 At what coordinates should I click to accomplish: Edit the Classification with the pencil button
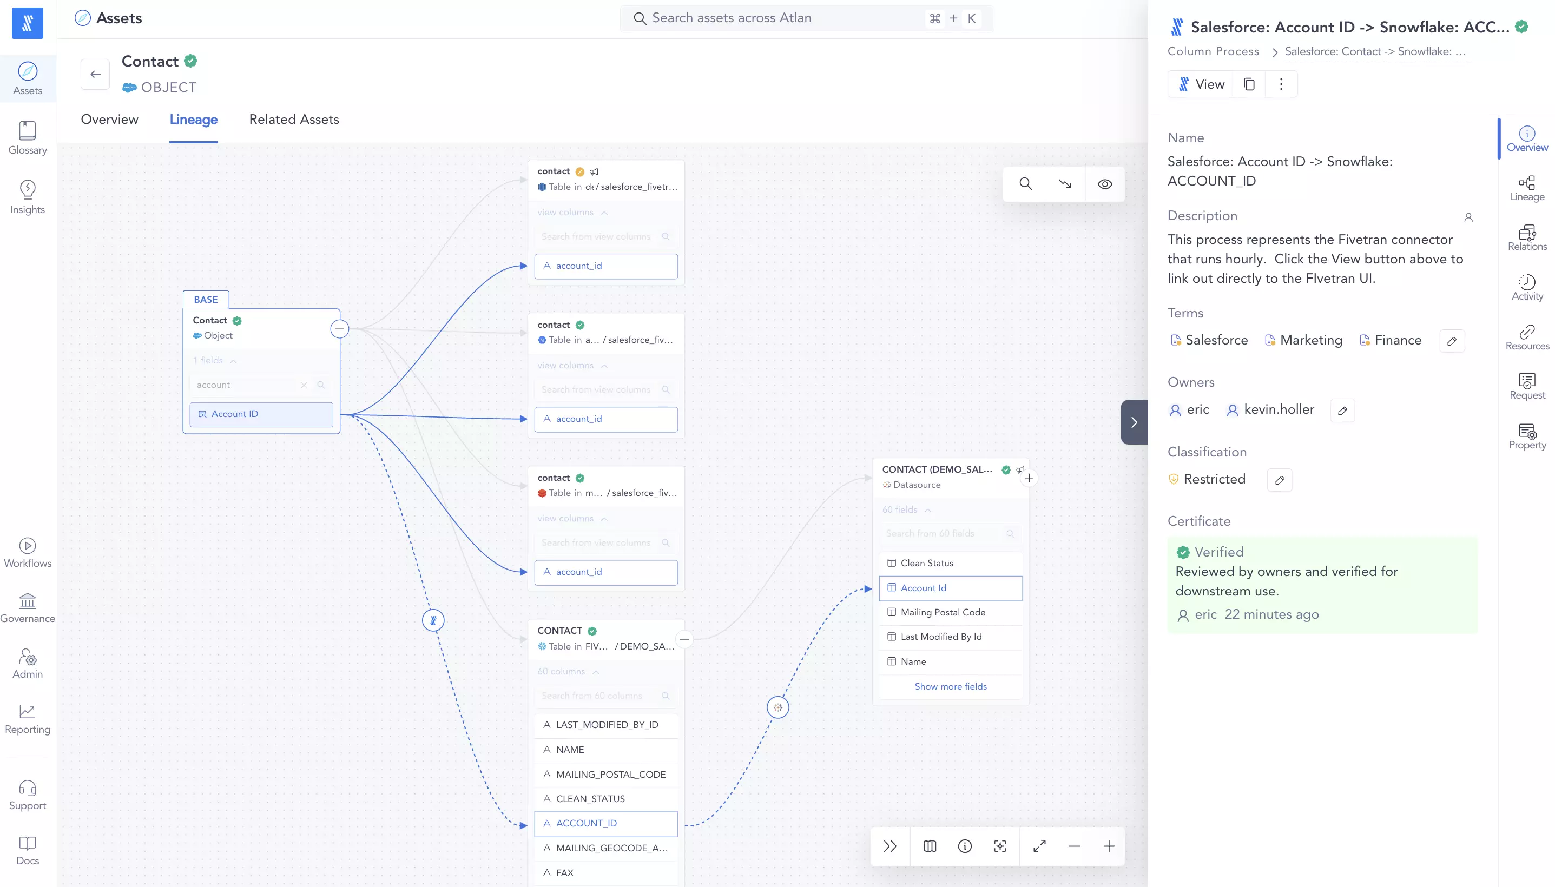1280,480
